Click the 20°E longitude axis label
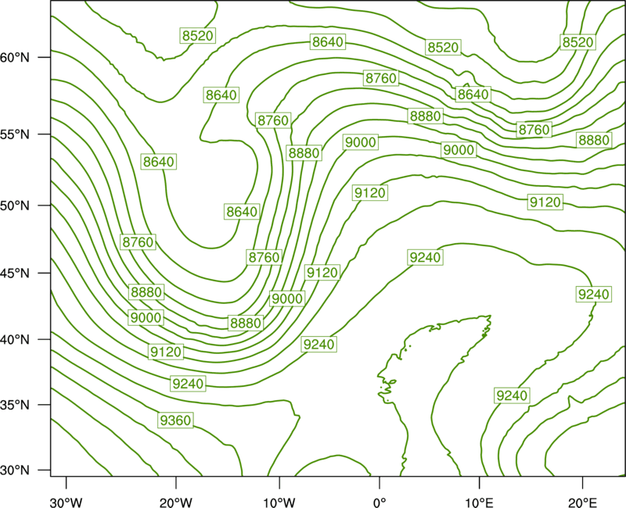Screen dimensions: 626x508 pyautogui.click(x=582, y=503)
